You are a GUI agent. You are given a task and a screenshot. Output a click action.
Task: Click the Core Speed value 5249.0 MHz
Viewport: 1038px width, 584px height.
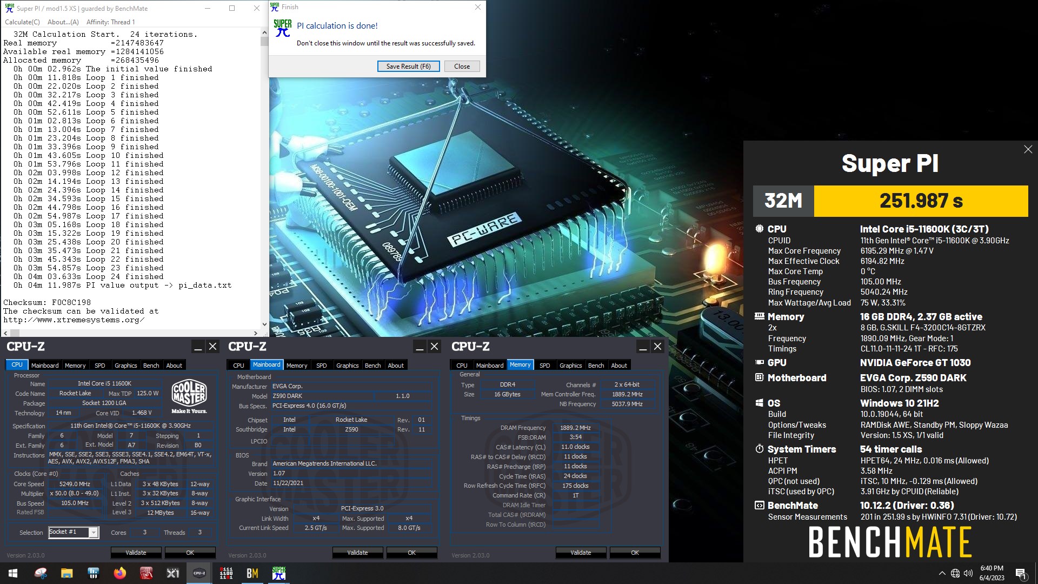[x=75, y=484]
